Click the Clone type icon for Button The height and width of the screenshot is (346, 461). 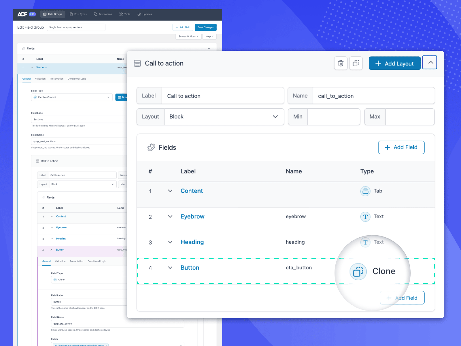(x=358, y=271)
